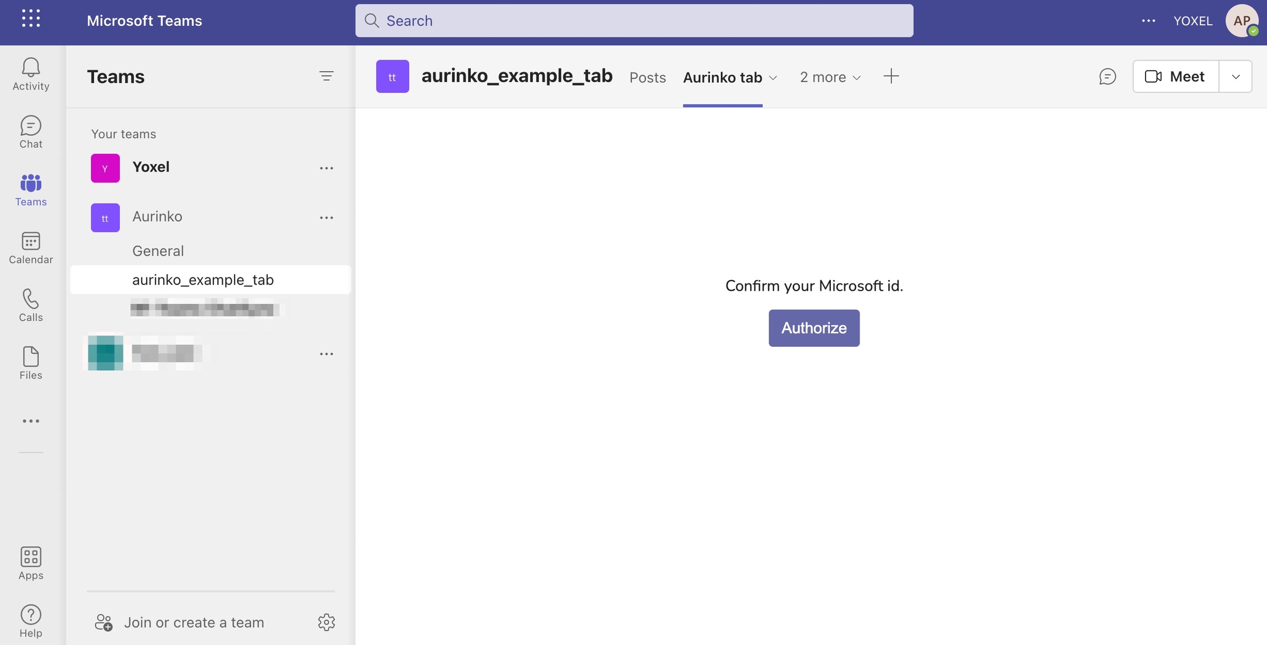Expand the Meet options dropdown arrow
1267x645 pixels.
[x=1235, y=76]
